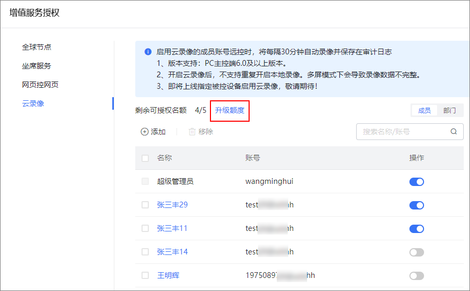Click the plus icon beside 添加
This screenshot has height=291, width=470.
[x=145, y=132]
